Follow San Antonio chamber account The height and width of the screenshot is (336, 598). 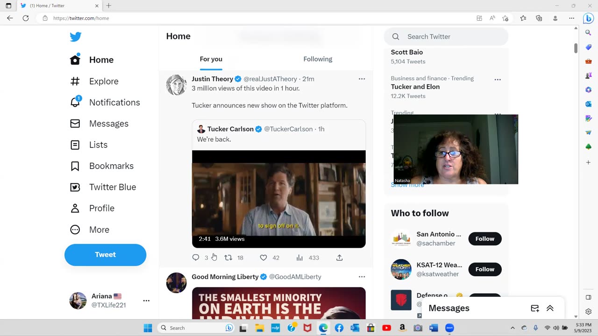485,239
